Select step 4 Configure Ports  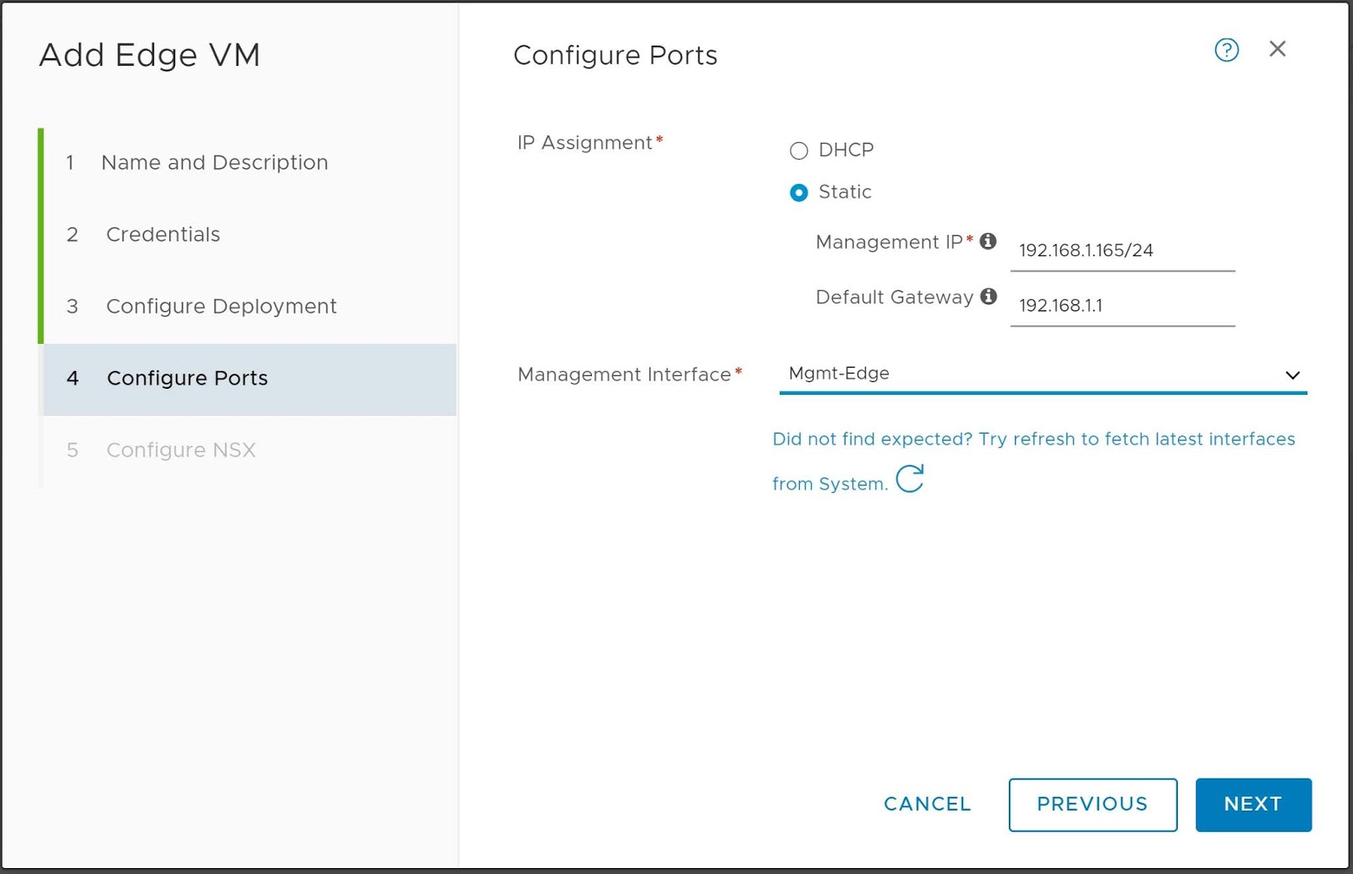[187, 378]
